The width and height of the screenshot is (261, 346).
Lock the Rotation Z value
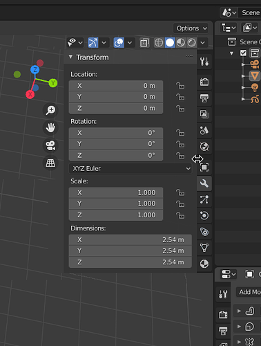[180, 156]
